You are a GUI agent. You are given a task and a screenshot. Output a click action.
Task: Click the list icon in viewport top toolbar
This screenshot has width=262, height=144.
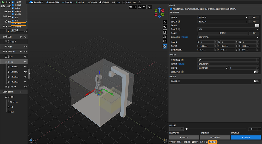(x=144, y=7)
